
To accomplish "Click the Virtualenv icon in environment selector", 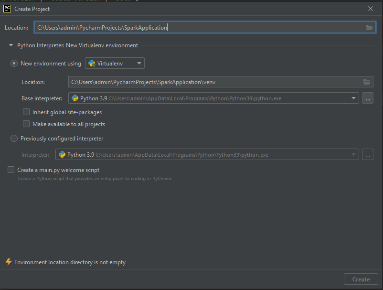I will point(92,64).
